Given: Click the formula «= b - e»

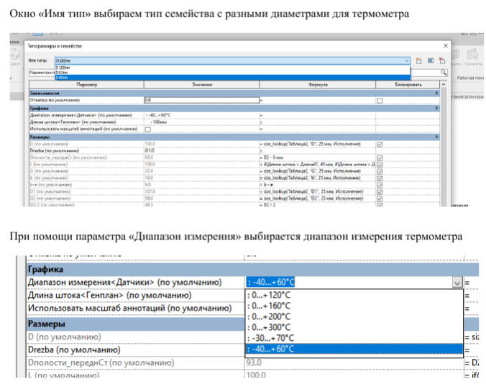Looking at the screenshot, I should pos(267,185).
